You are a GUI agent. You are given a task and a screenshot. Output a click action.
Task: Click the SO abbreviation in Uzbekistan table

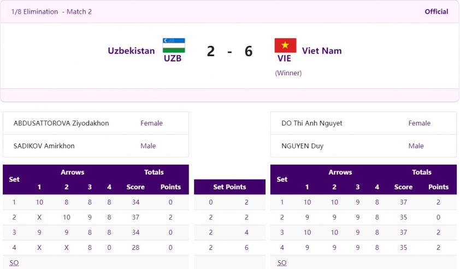pos(14,263)
